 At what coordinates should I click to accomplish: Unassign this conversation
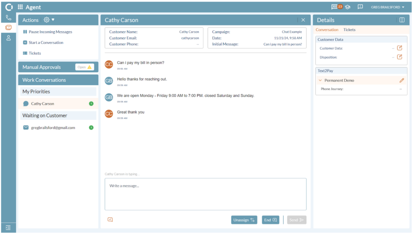pos(244,220)
